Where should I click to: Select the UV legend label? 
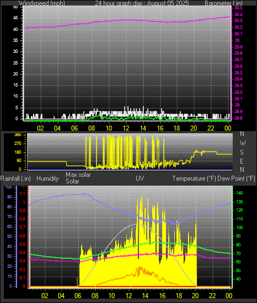[140, 178]
